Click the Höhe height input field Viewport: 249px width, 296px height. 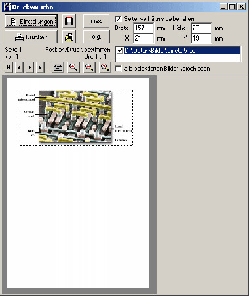pyautogui.click(x=201, y=28)
